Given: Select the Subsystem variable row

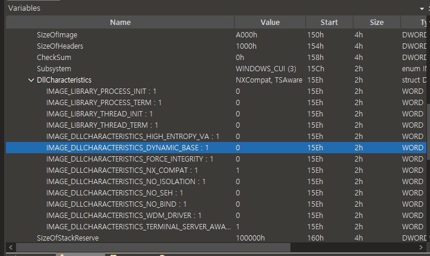Looking at the screenshot, I should (x=216, y=68).
